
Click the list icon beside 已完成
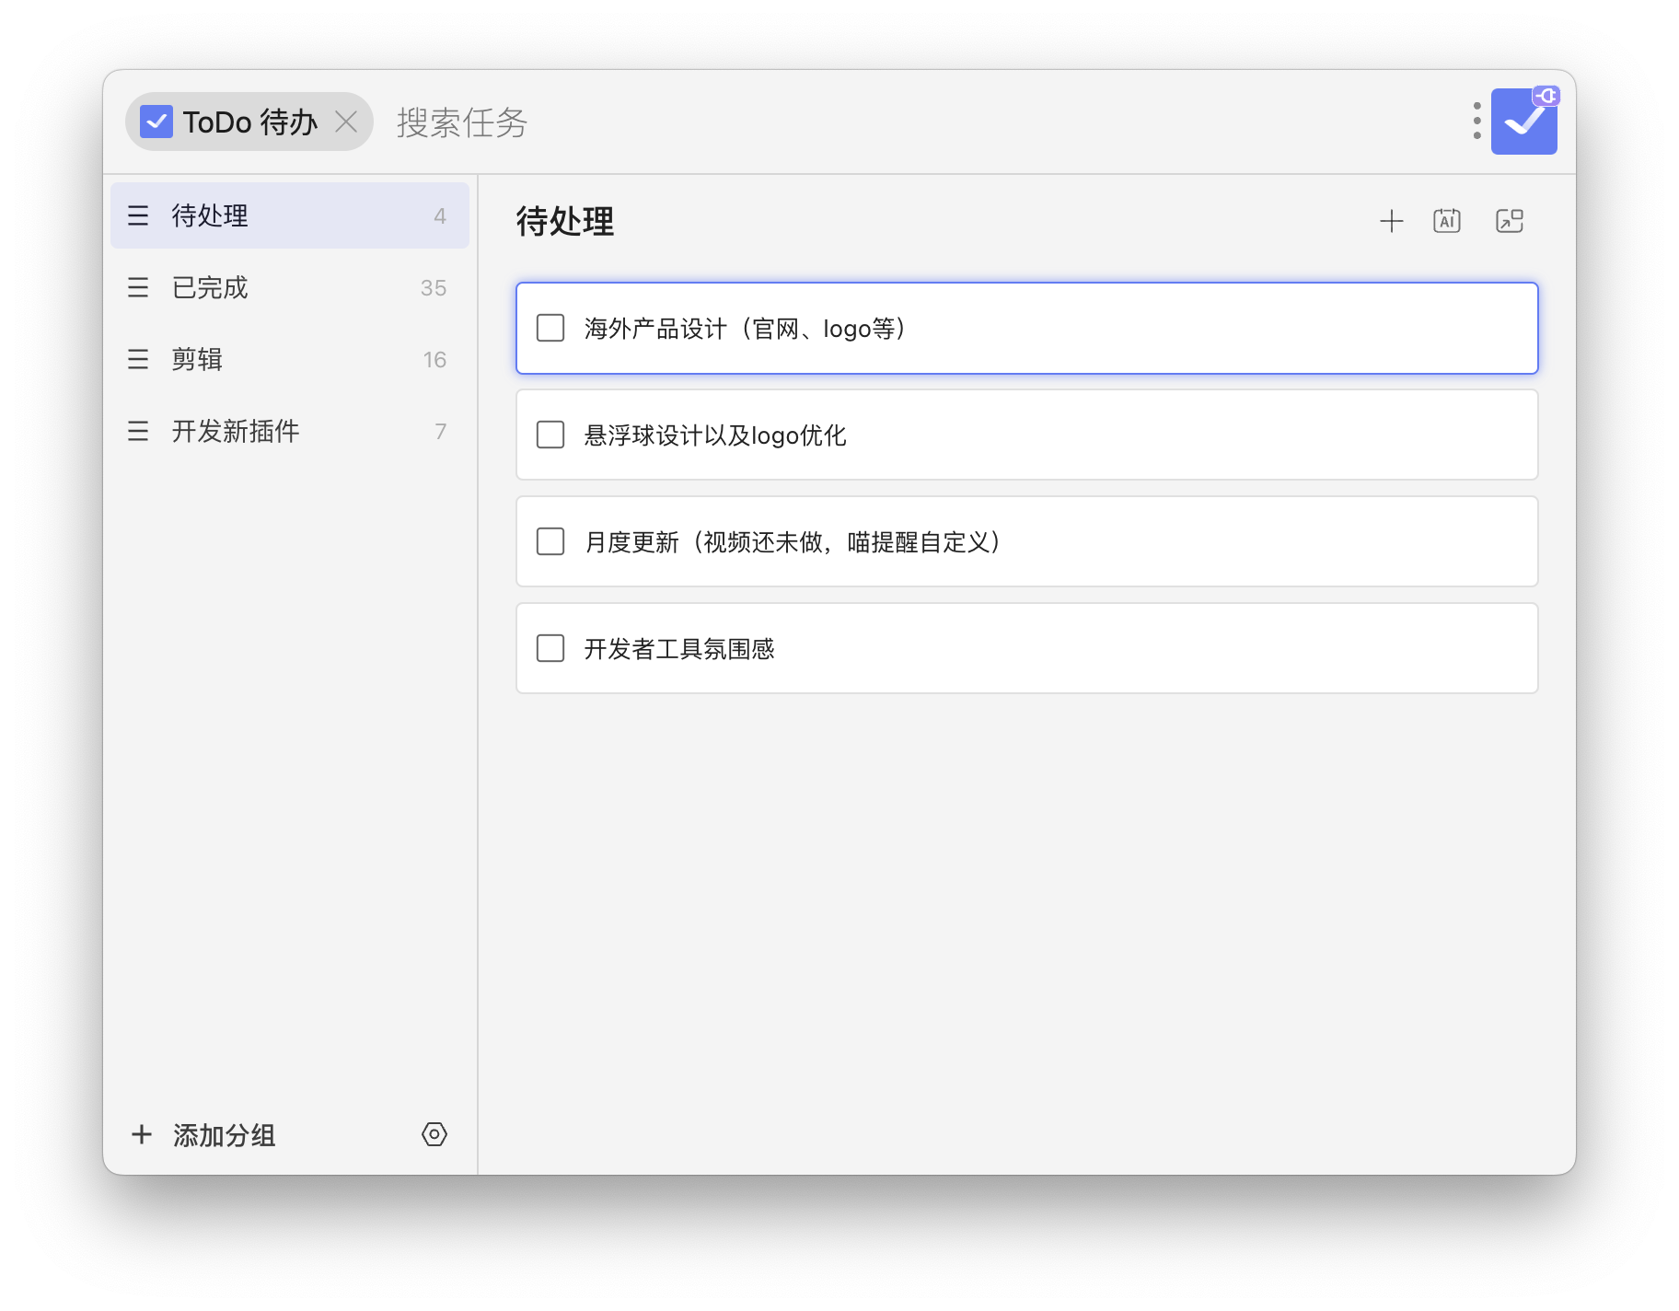[138, 287]
